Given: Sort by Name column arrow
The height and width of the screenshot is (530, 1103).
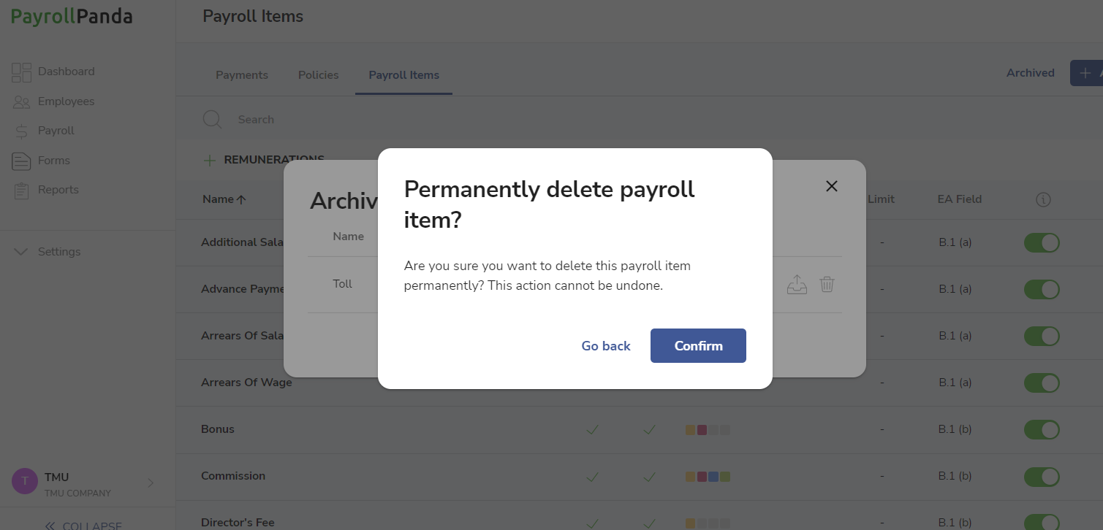Looking at the screenshot, I should coord(241,199).
